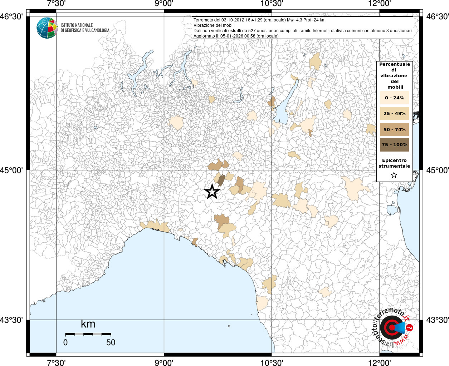Click the 'Terremoto del 03-10-2012' title line
This screenshot has height=366, width=449.
[259, 20]
